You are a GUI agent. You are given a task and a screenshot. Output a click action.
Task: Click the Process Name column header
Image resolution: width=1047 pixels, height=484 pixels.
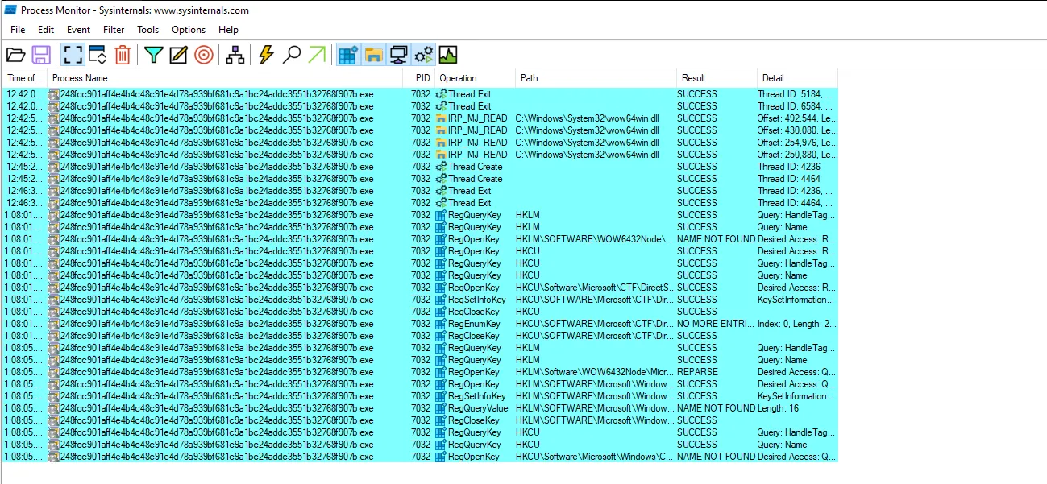226,78
